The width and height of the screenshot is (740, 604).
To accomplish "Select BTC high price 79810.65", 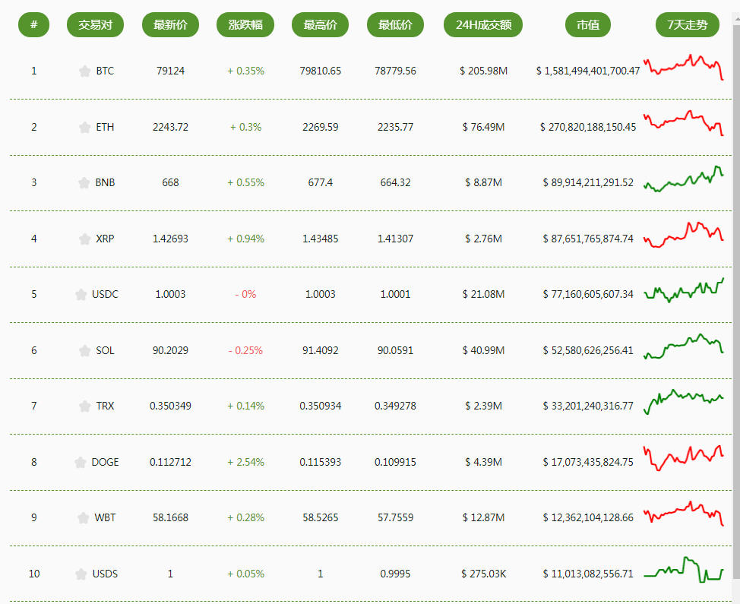I will click(320, 71).
